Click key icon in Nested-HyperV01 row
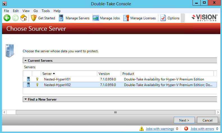The height and width of the screenshot is (133, 222). coord(37,79)
